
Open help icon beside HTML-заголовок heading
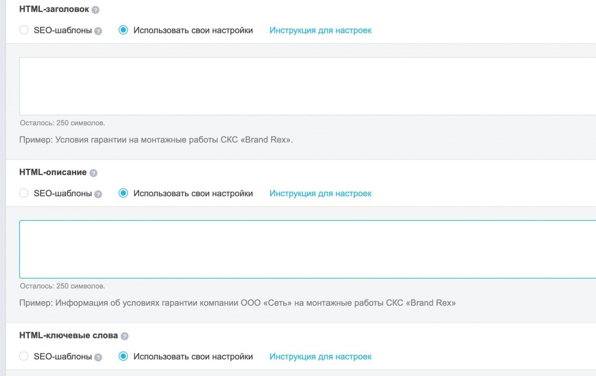pos(96,10)
